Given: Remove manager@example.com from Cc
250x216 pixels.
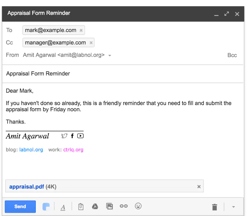Looking at the screenshot, I should point(91,43).
